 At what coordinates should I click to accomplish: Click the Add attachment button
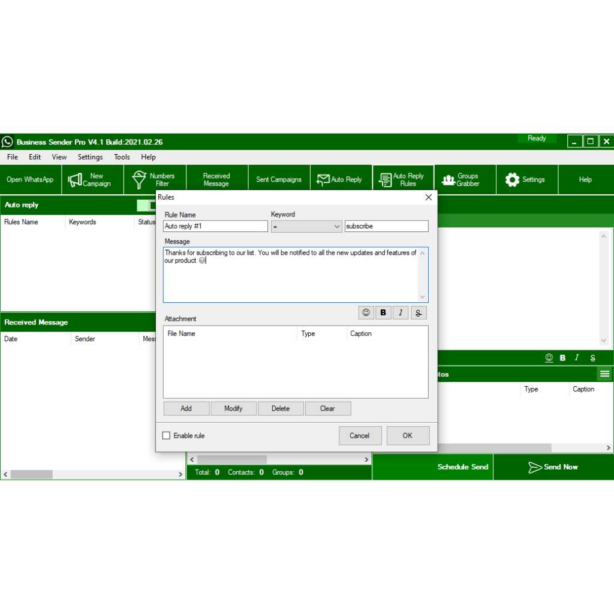pyautogui.click(x=186, y=408)
